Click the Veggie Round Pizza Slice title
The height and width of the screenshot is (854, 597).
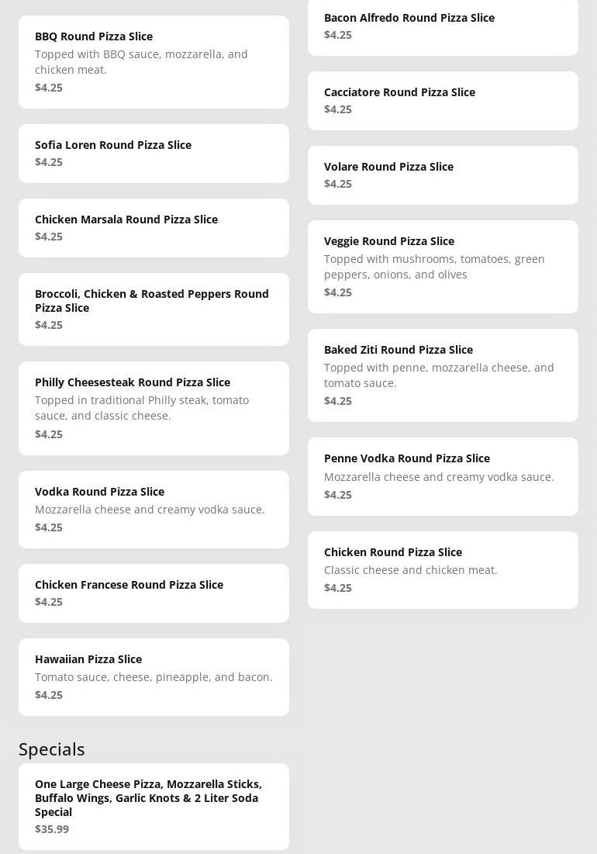point(389,241)
